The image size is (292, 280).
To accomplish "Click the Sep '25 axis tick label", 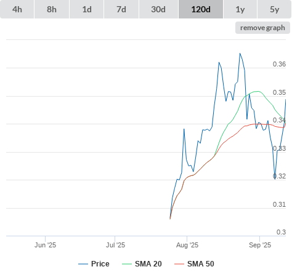I will tap(260, 245).
